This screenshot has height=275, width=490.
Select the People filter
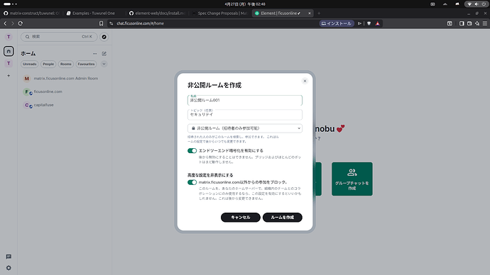pos(48,64)
